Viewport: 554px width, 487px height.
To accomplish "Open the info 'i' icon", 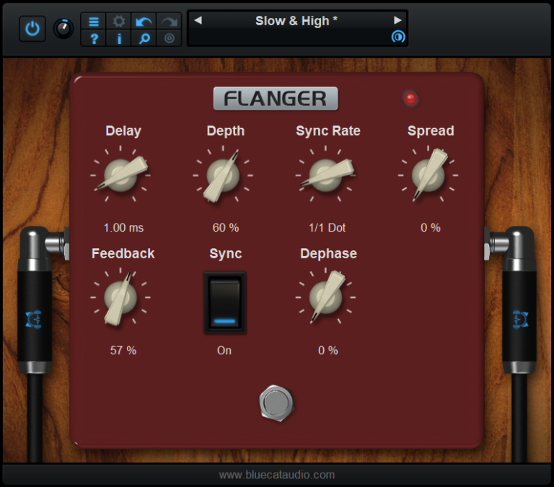I will (119, 38).
